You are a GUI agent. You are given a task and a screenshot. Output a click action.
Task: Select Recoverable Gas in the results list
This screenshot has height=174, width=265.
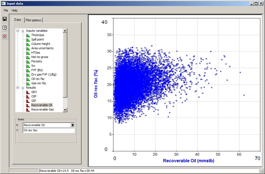pos(42,109)
